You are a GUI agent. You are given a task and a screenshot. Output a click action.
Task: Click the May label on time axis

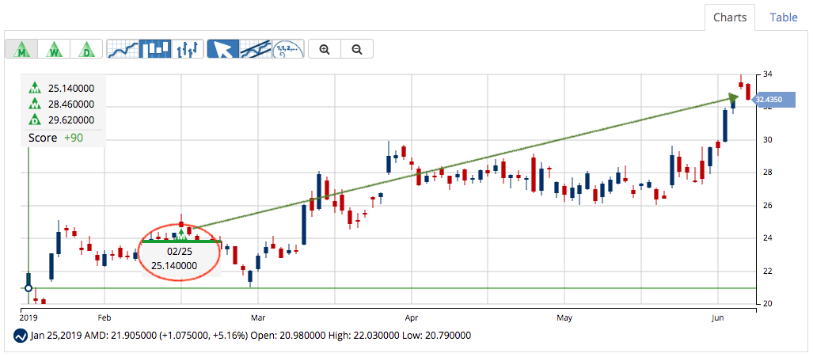pyautogui.click(x=564, y=316)
